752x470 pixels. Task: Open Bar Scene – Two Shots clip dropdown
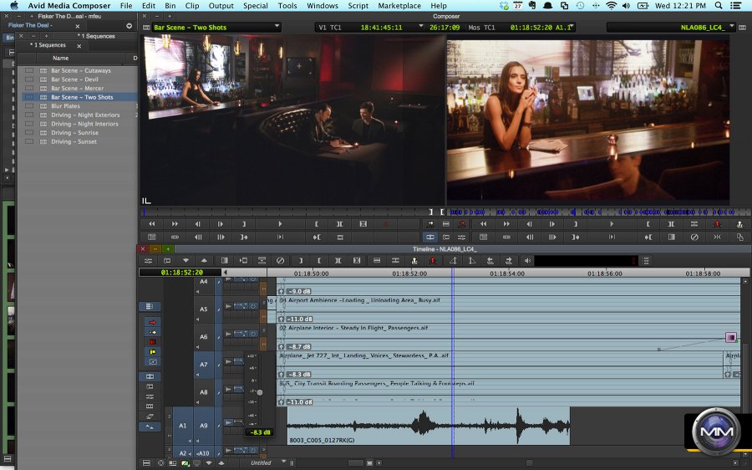pos(277,28)
